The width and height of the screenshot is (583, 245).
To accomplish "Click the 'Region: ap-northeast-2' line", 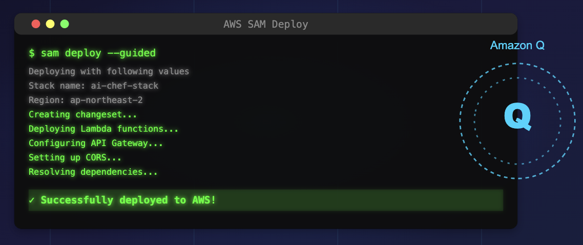I will [86, 100].
